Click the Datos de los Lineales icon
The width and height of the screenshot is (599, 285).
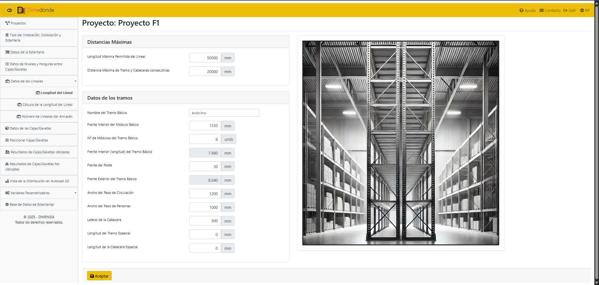[7, 81]
